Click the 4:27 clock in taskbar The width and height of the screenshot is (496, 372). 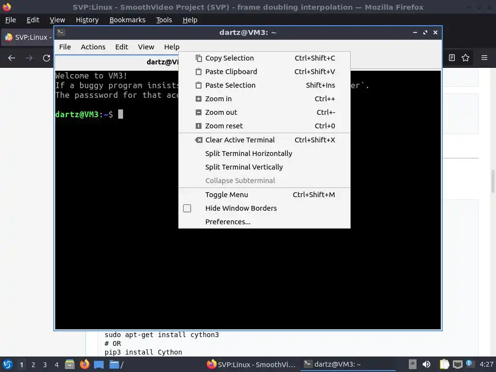tap(486, 364)
